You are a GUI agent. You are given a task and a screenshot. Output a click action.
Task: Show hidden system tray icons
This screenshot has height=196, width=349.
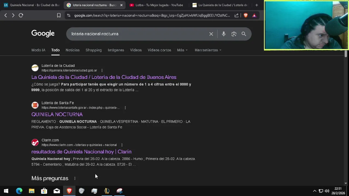pyautogui.click(x=315, y=191)
